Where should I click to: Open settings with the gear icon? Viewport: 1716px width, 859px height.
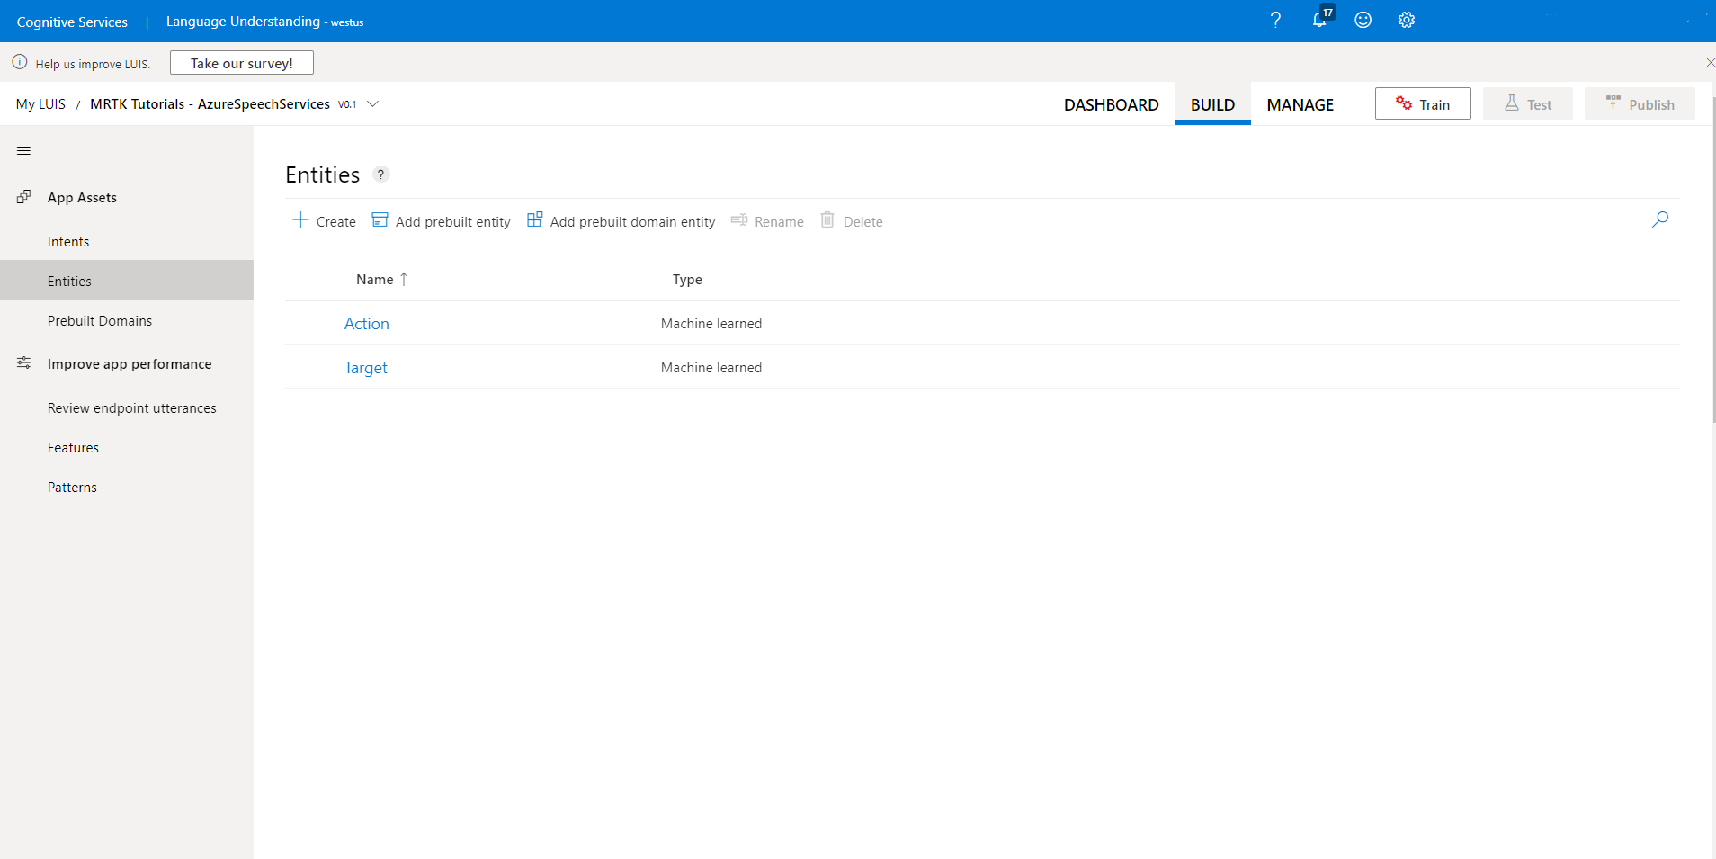point(1405,20)
